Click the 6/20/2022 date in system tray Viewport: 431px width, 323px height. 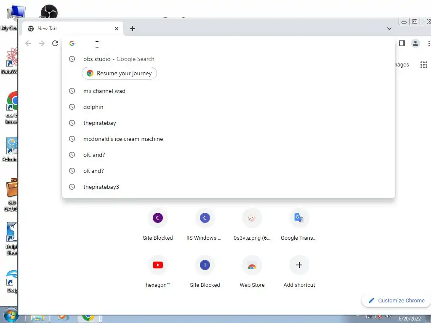pos(410,319)
